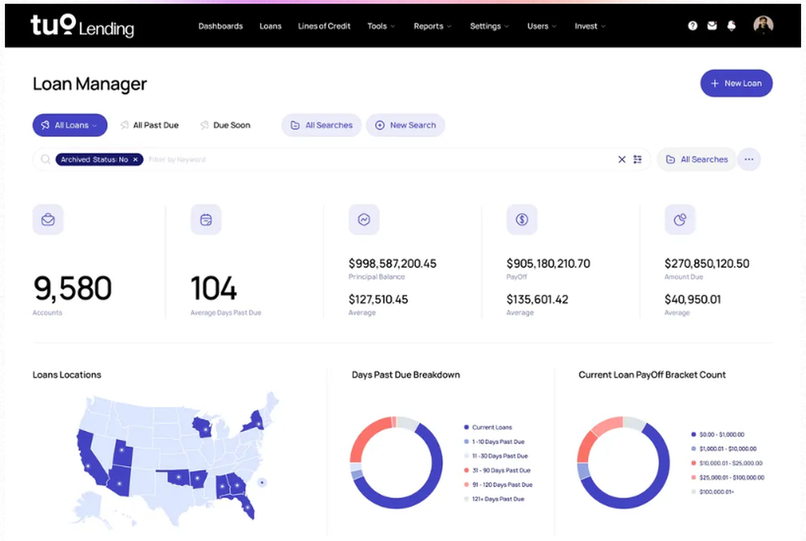This screenshot has height=541, width=806.
Task: Click 91 - 120 Days Past Due legend entry
Action: (x=498, y=485)
